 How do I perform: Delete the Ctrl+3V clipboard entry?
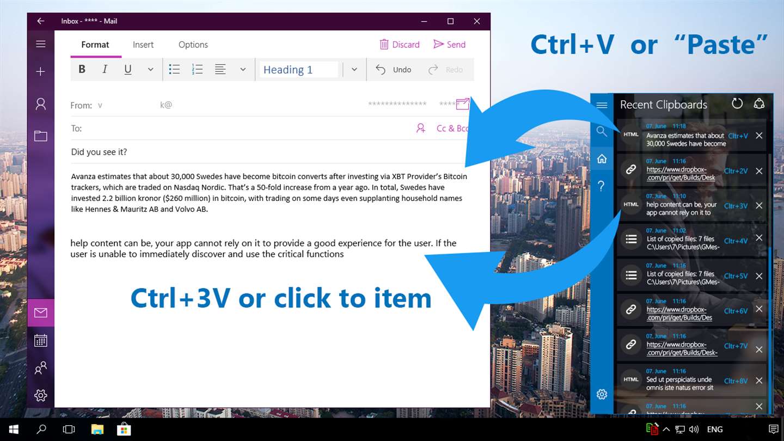coord(759,206)
